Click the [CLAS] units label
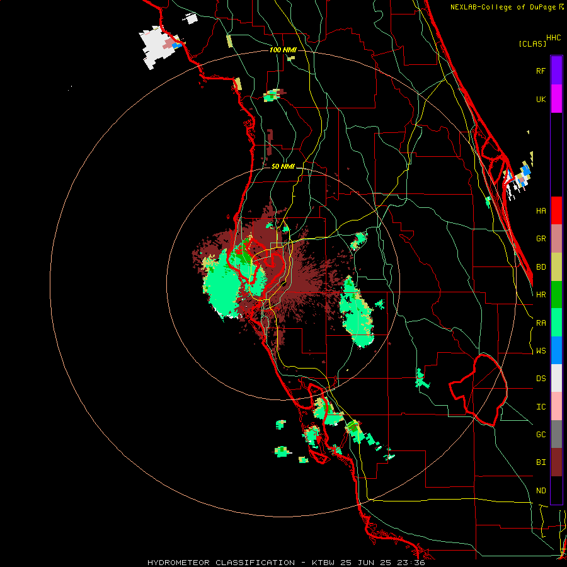This screenshot has width=567, height=567. [x=532, y=43]
